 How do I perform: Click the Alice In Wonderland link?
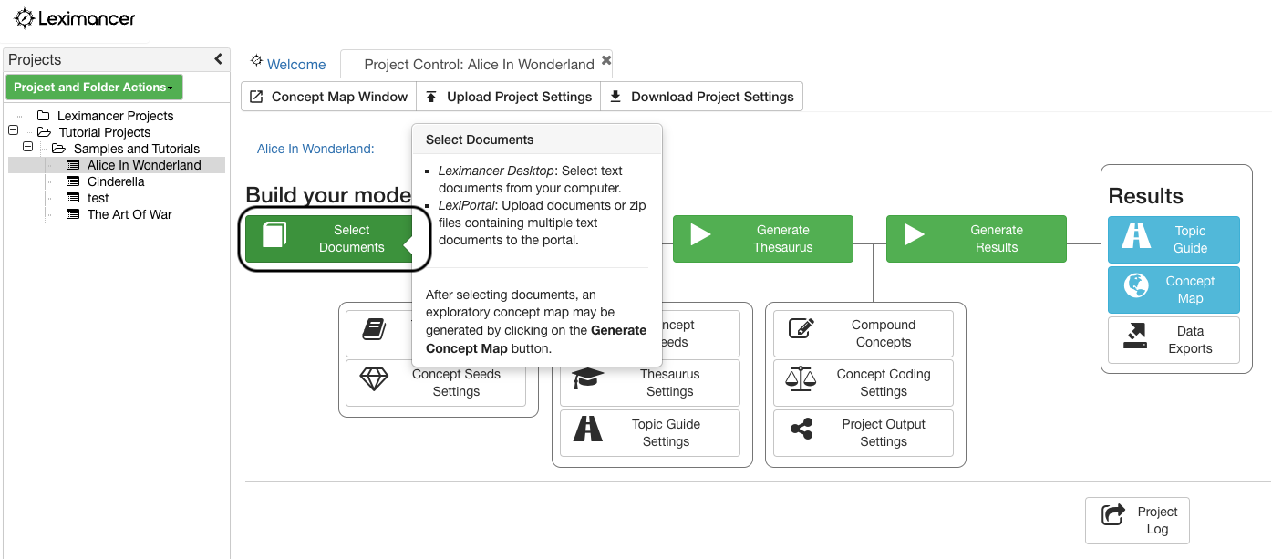(314, 146)
